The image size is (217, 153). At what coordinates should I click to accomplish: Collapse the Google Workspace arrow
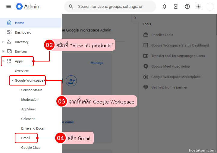point(12,80)
